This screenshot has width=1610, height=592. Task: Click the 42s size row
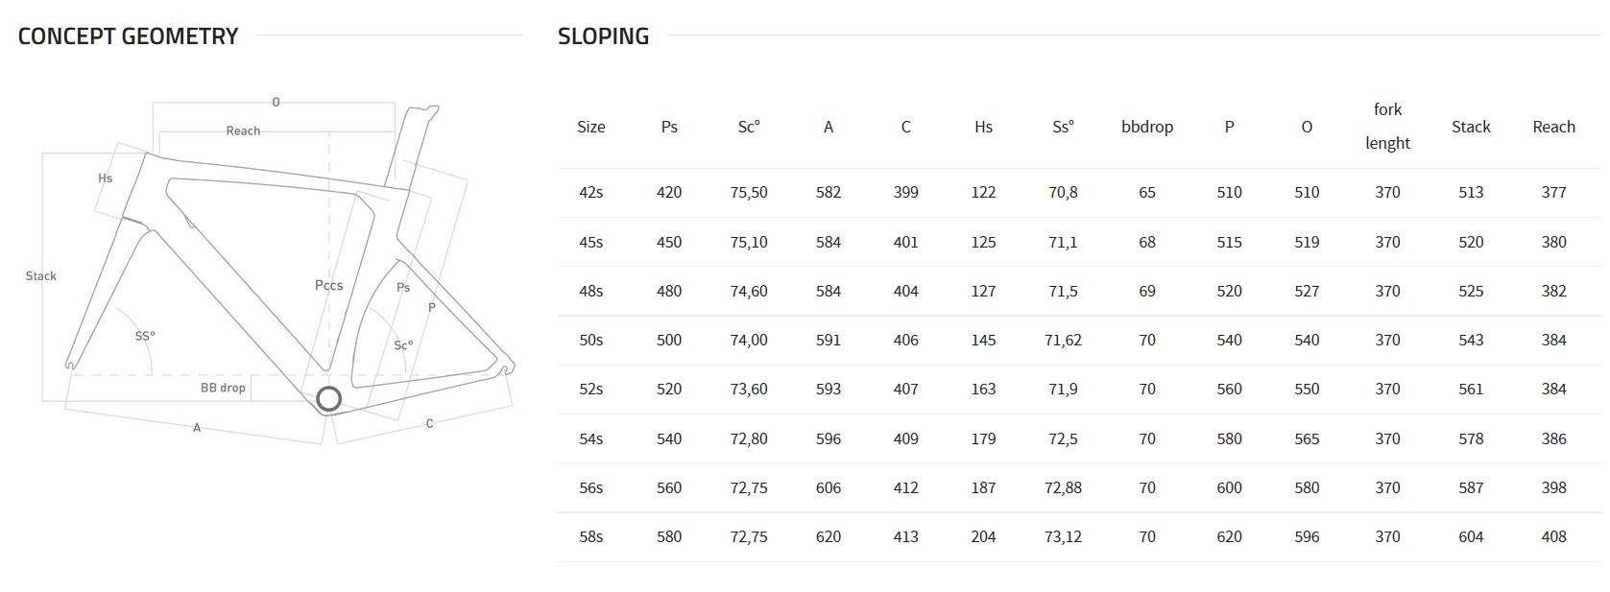click(1081, 193)
